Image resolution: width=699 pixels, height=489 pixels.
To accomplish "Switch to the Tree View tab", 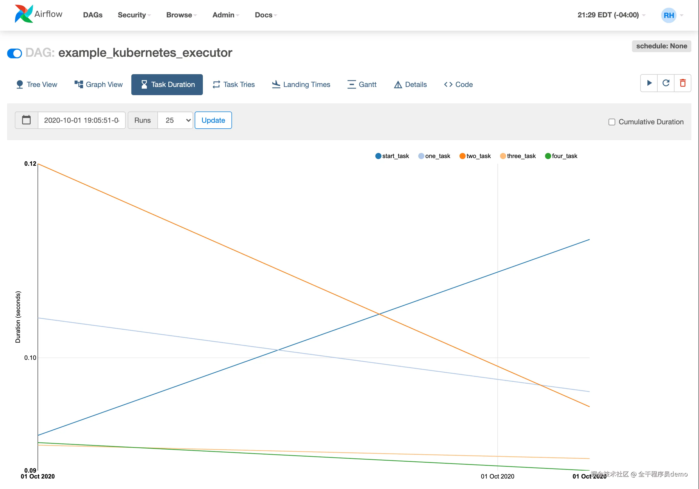I will [x=37, y=84].
